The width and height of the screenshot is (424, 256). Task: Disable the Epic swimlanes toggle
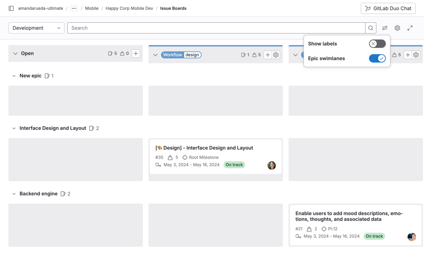click(x=377, y=58)
